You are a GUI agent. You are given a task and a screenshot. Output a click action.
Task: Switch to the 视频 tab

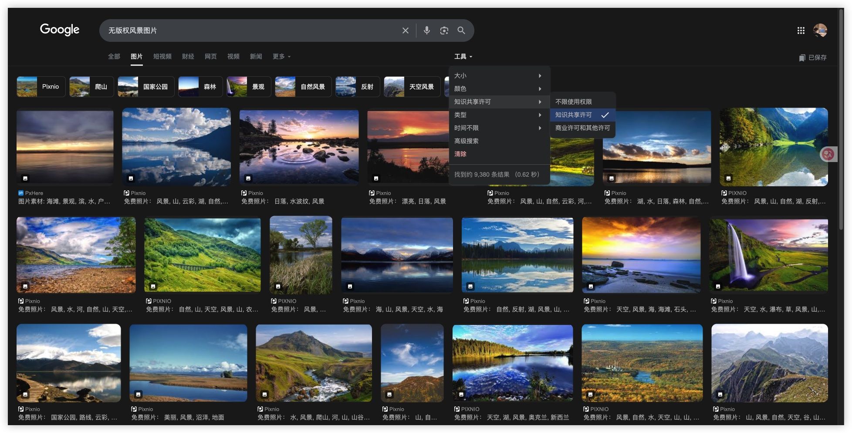point(233,57)
